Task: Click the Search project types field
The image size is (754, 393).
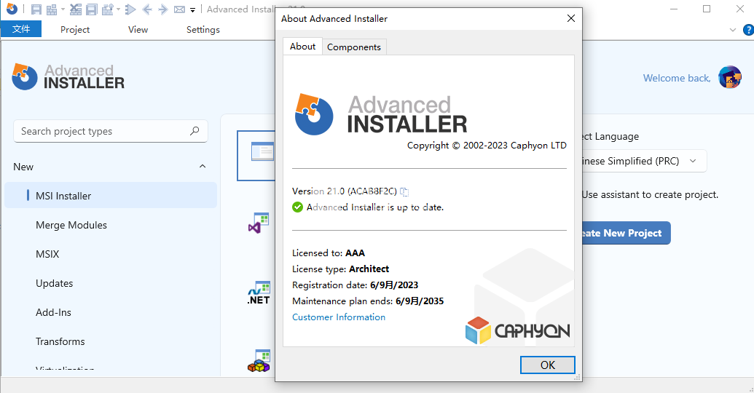Action: pyautogui.click(x=111, y=131)
